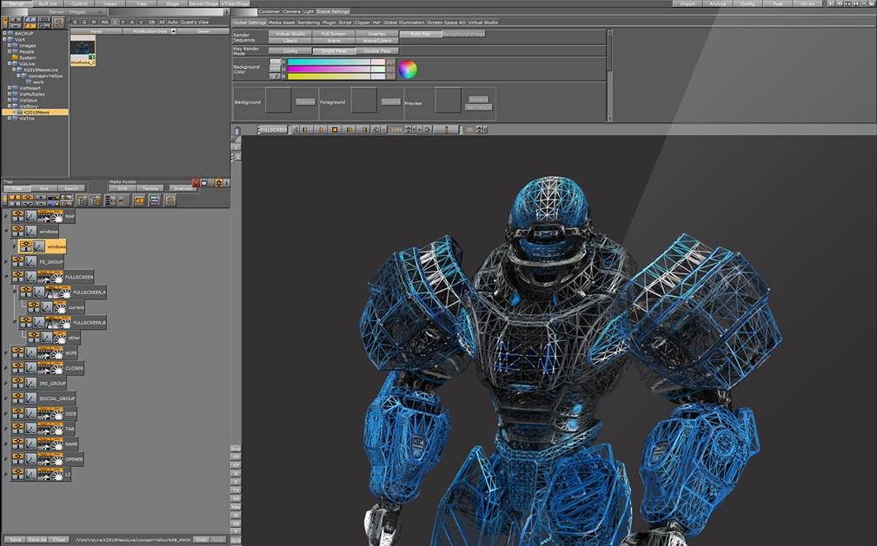This screenshot has width=877, height=546.
Task: Select the wireframe scene thumbnail
Action: (x=83, y=49)
